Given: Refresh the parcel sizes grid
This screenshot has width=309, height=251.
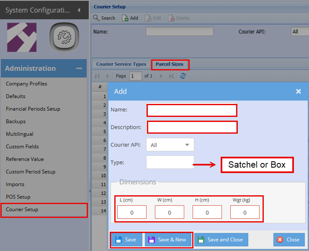Looking at the screenshot, I should (x=183, y=76).
